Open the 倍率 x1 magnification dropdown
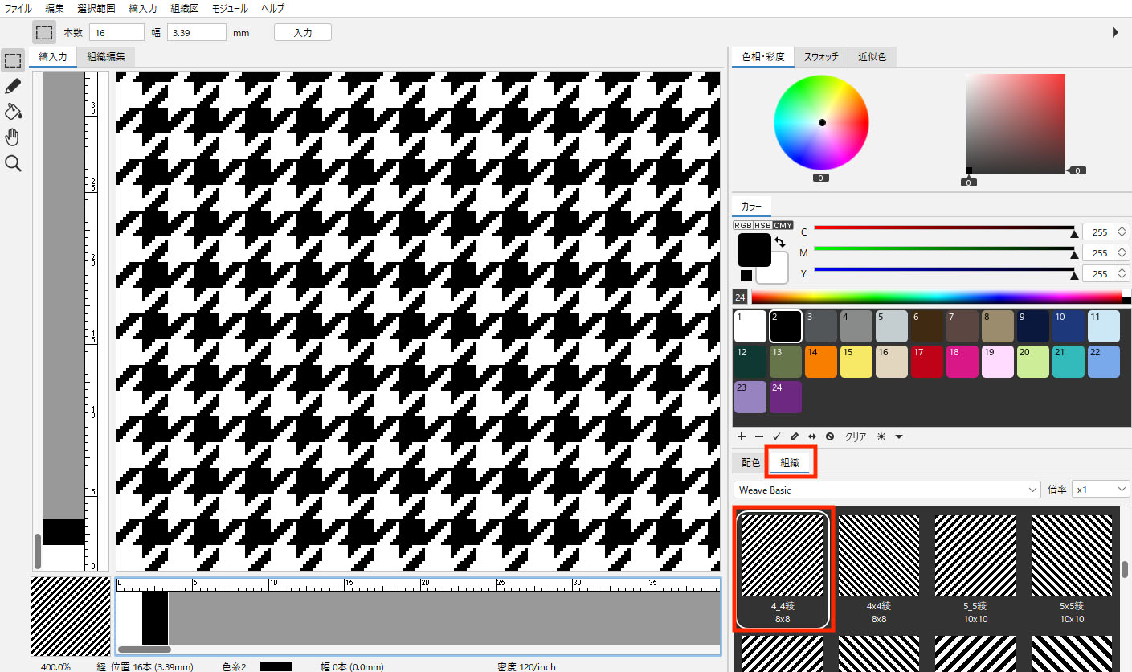The height and width of the screenshot is (672, 1132). (1101, 490)
